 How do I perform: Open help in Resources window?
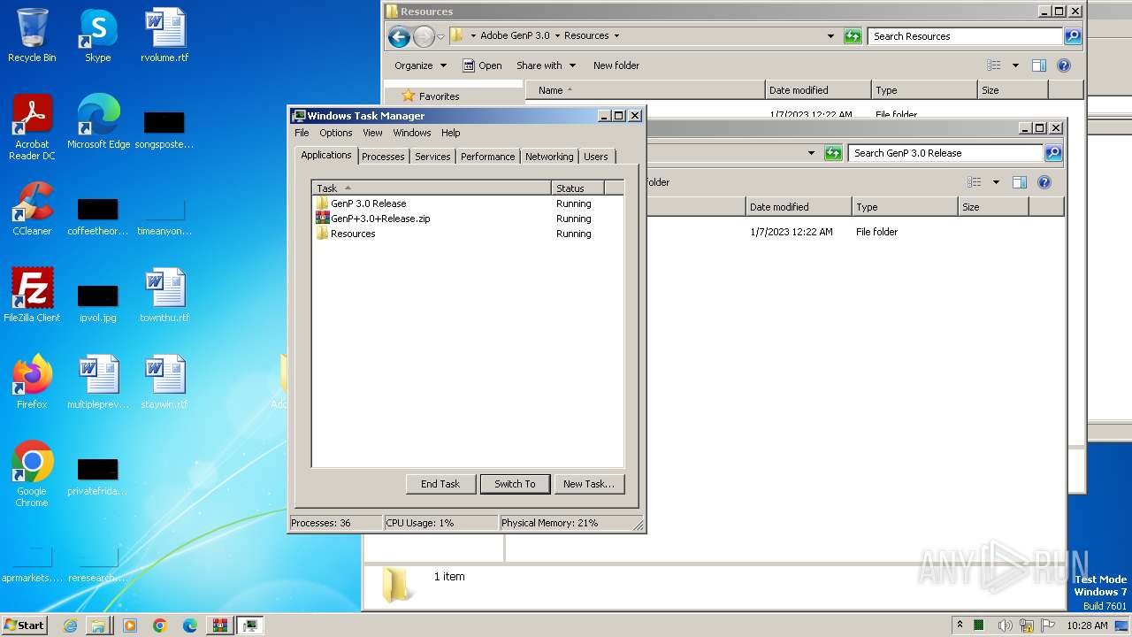tap(1064, 65)
